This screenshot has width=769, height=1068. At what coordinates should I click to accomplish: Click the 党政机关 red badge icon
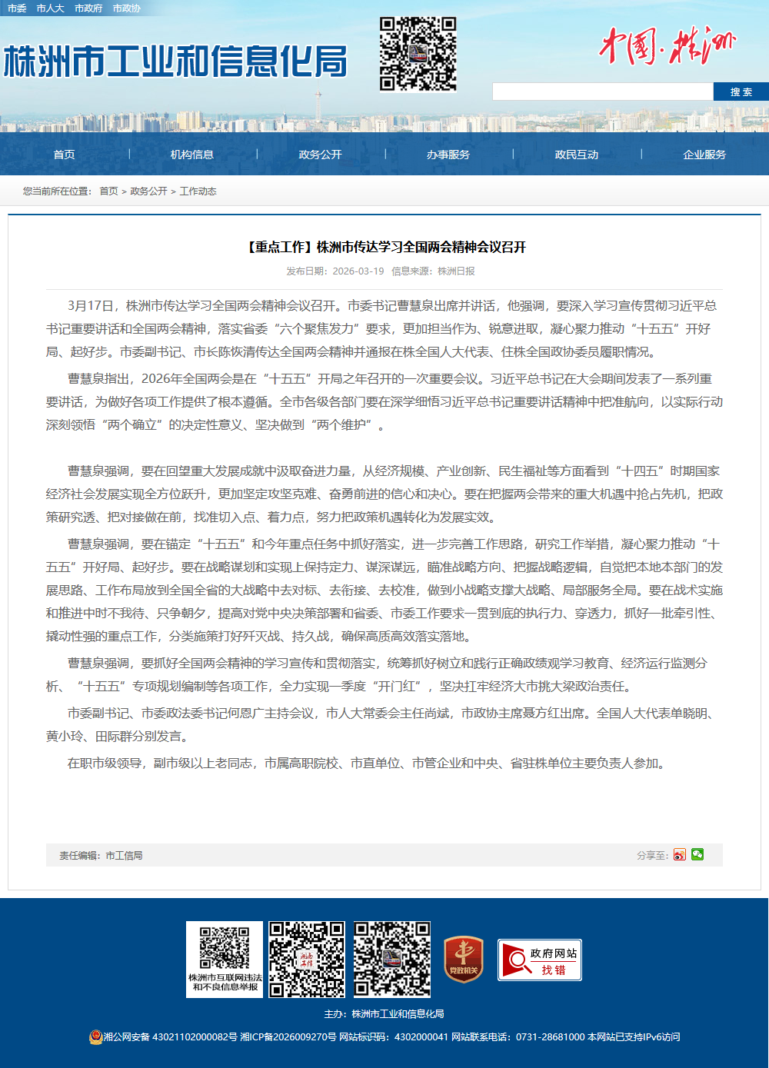(x=464, y=959)
